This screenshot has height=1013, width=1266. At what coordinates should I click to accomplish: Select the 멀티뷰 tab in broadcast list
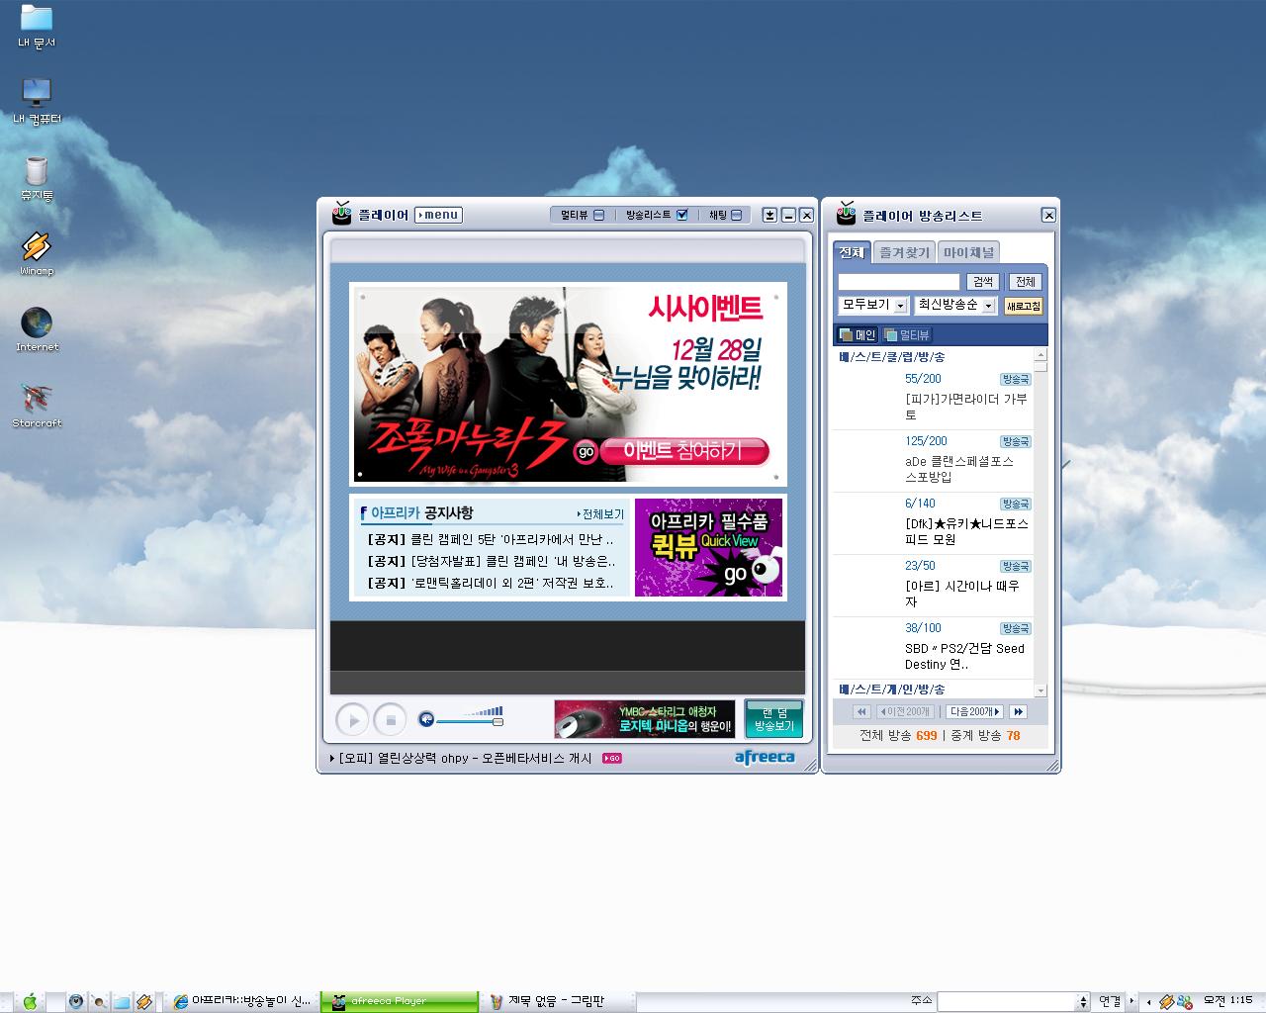pos(907,335)
